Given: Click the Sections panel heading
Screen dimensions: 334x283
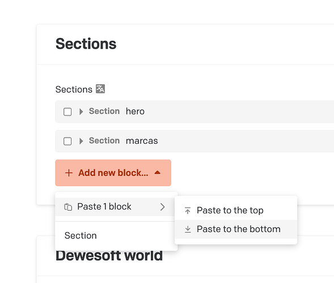Looking at the screenshot, I should tap(86, 44).
